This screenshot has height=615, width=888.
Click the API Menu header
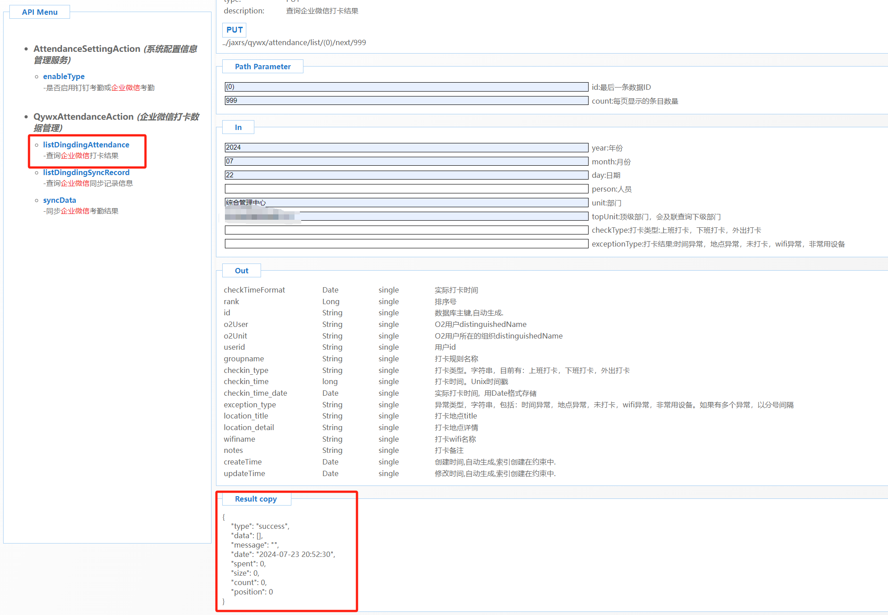[x=40, y=12]
